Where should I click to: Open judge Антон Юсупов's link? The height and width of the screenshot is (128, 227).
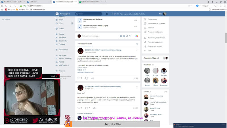155,108
